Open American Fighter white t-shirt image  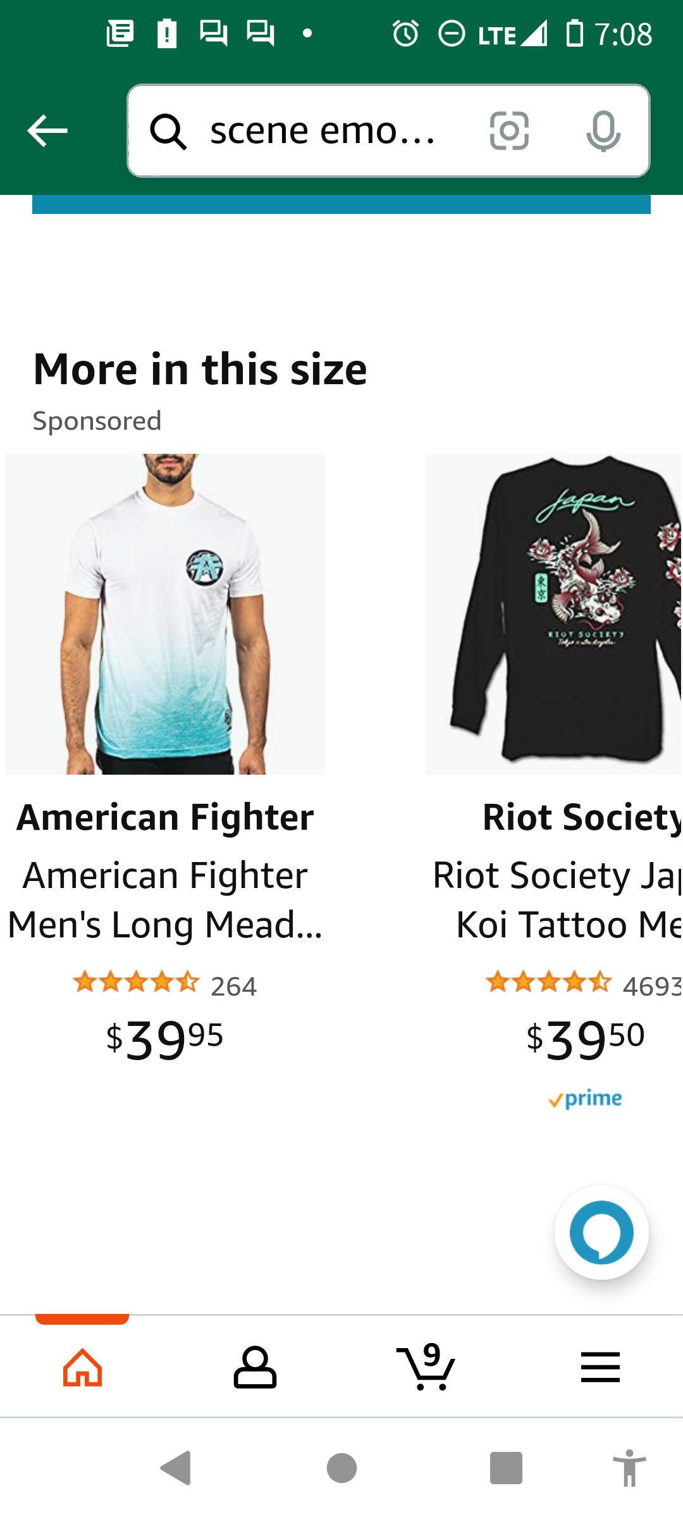[x=165, y=614]
